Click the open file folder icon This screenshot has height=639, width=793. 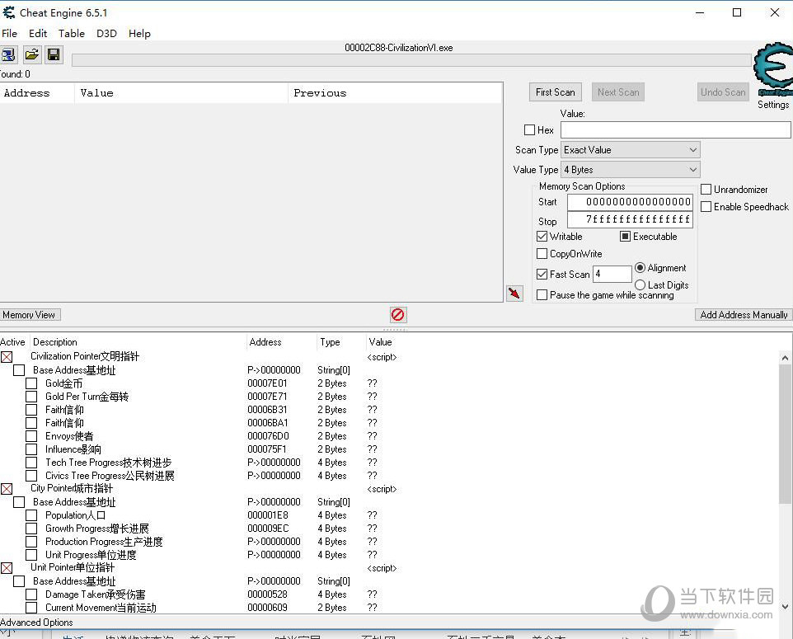32,54
